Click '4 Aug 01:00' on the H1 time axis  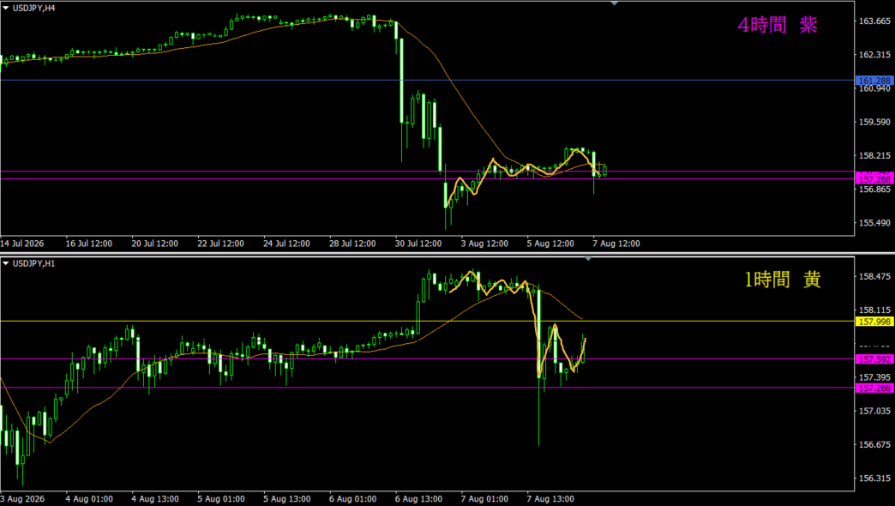click(89, 498)
